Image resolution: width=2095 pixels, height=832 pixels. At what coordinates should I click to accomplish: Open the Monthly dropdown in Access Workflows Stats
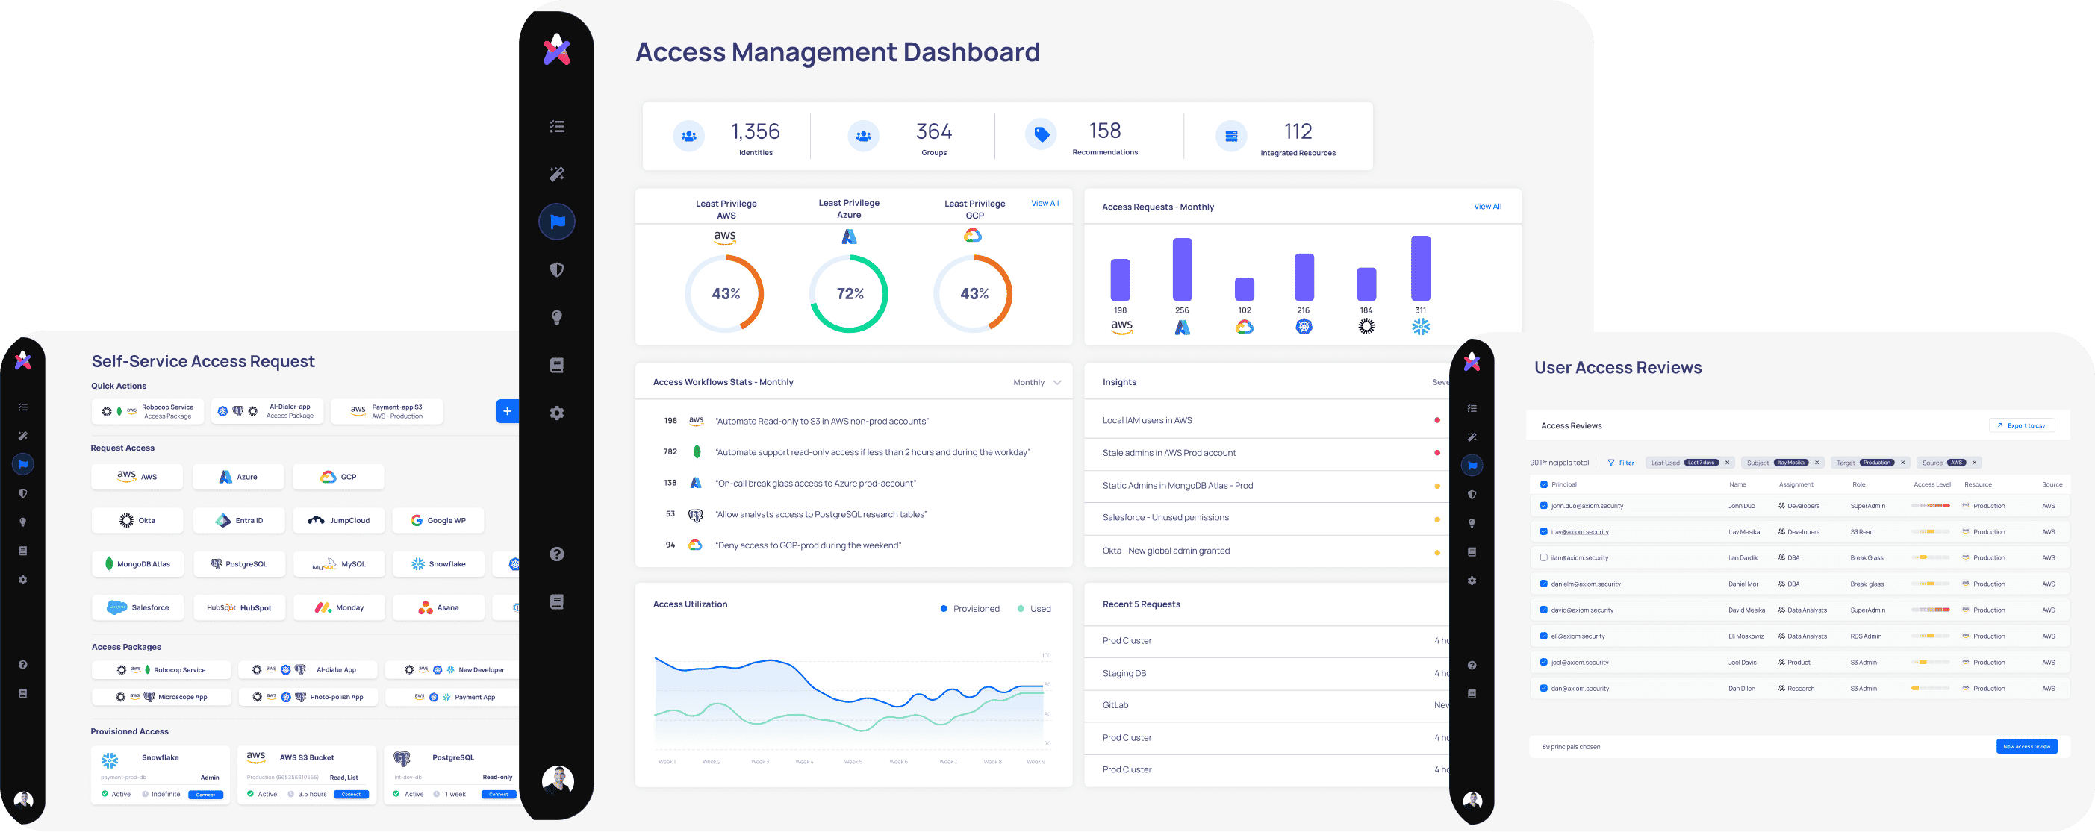tap(1036, 382)
